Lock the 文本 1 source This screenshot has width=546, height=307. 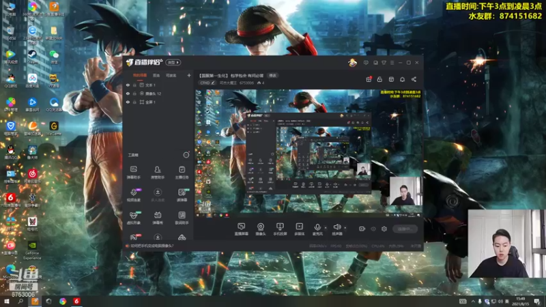click(134, 85)
